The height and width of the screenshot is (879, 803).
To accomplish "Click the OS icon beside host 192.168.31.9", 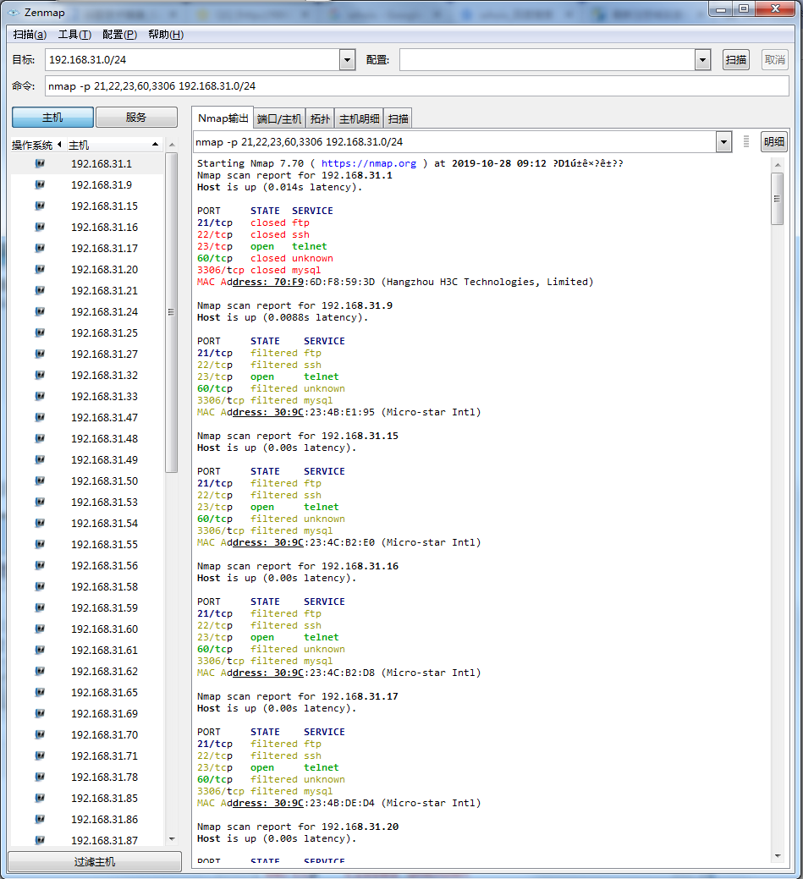I will click(40, 185).
